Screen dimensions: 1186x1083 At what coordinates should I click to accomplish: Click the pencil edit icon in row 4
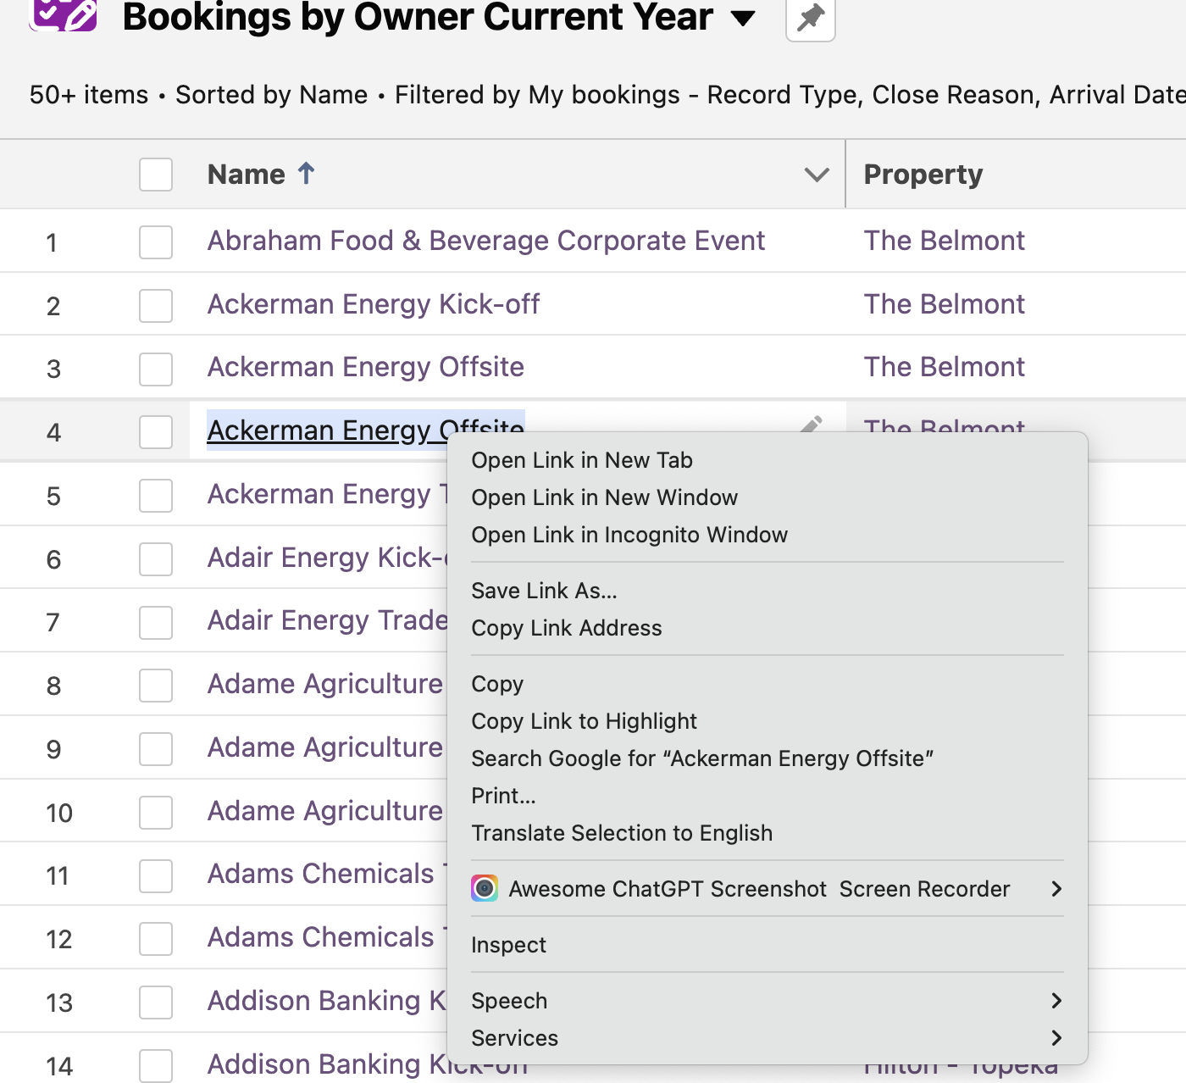(812, 424)
